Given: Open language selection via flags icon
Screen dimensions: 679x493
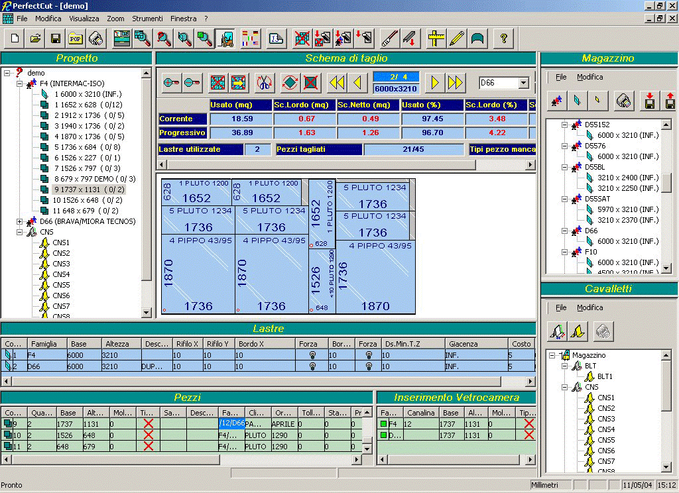Looking at the screenshot, I should [250, 38].
